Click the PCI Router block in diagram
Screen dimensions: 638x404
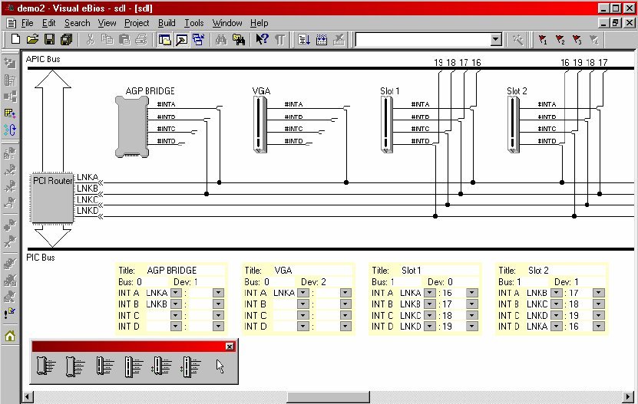click(52, 198)
